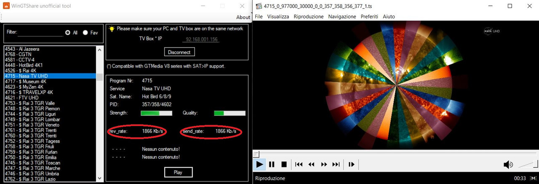Click the stereo indicator icon in the status bar
This screenshot has height=184, width=539.
(x=534, y=178)
